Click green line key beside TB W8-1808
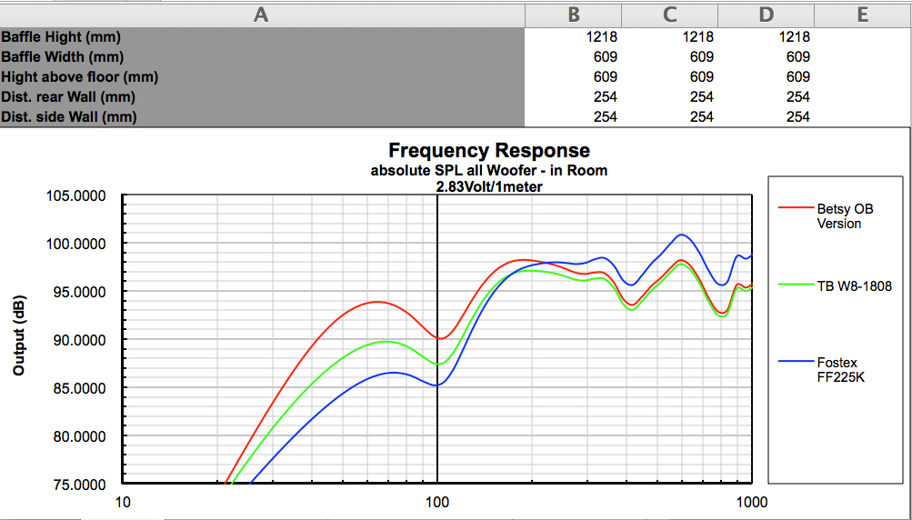 click(x=795, y=284)
